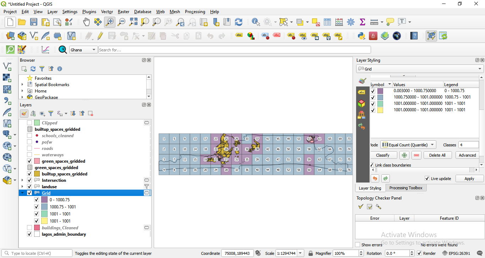Screen dimensions: 485x258
Task: Open the Python console icon
Action: [x=361, y=36]
